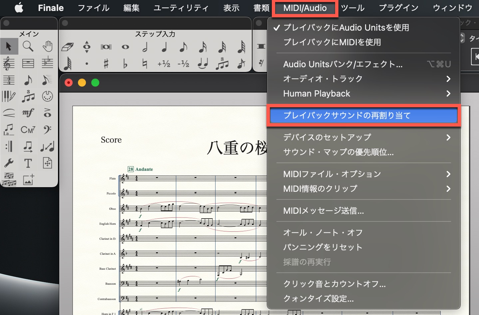This screenshot has width=479, height=315.
Task: Toggle the tie tool
Action: 203,63
